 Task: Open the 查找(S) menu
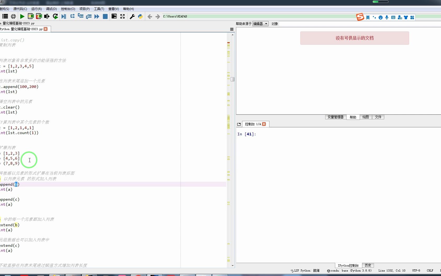point(4,9)
